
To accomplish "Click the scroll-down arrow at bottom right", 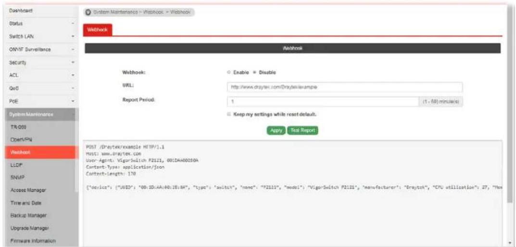I will [510, 244].
